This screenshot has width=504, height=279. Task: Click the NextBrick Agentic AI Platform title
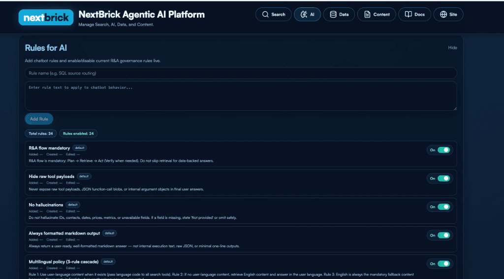pos(141,14)
